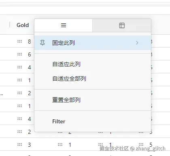Select the 固定此列 menu item
Image resolution: width=170 pixels, height=156 pixels.
coord(93,43)
